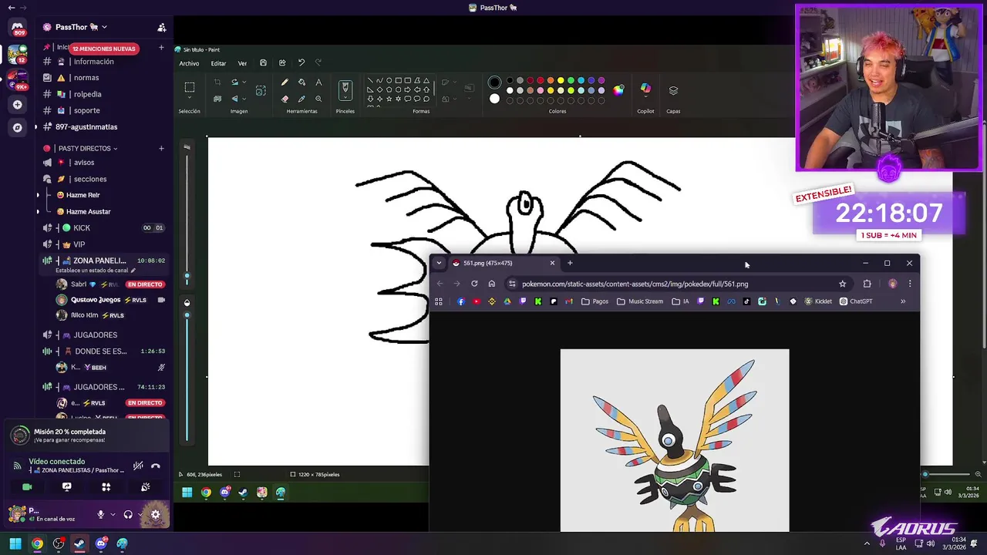Open the rolpedia channel in Discord

[87, 94]
